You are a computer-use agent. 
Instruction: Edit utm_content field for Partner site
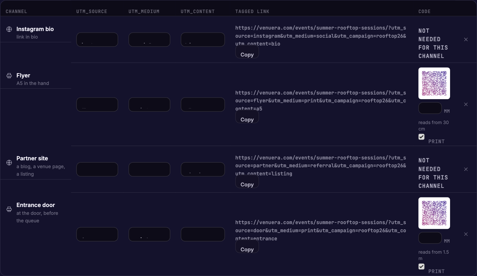coord(203,169)
